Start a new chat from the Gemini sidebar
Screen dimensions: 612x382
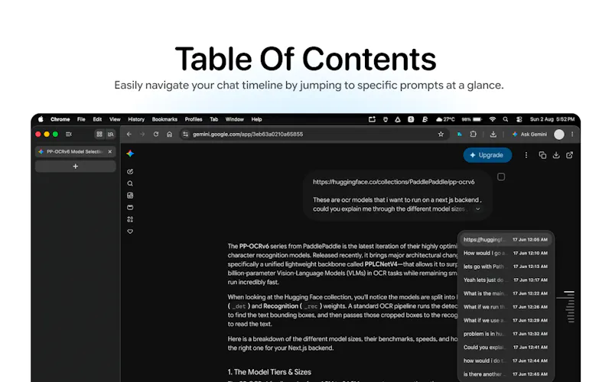pos(130,171)
